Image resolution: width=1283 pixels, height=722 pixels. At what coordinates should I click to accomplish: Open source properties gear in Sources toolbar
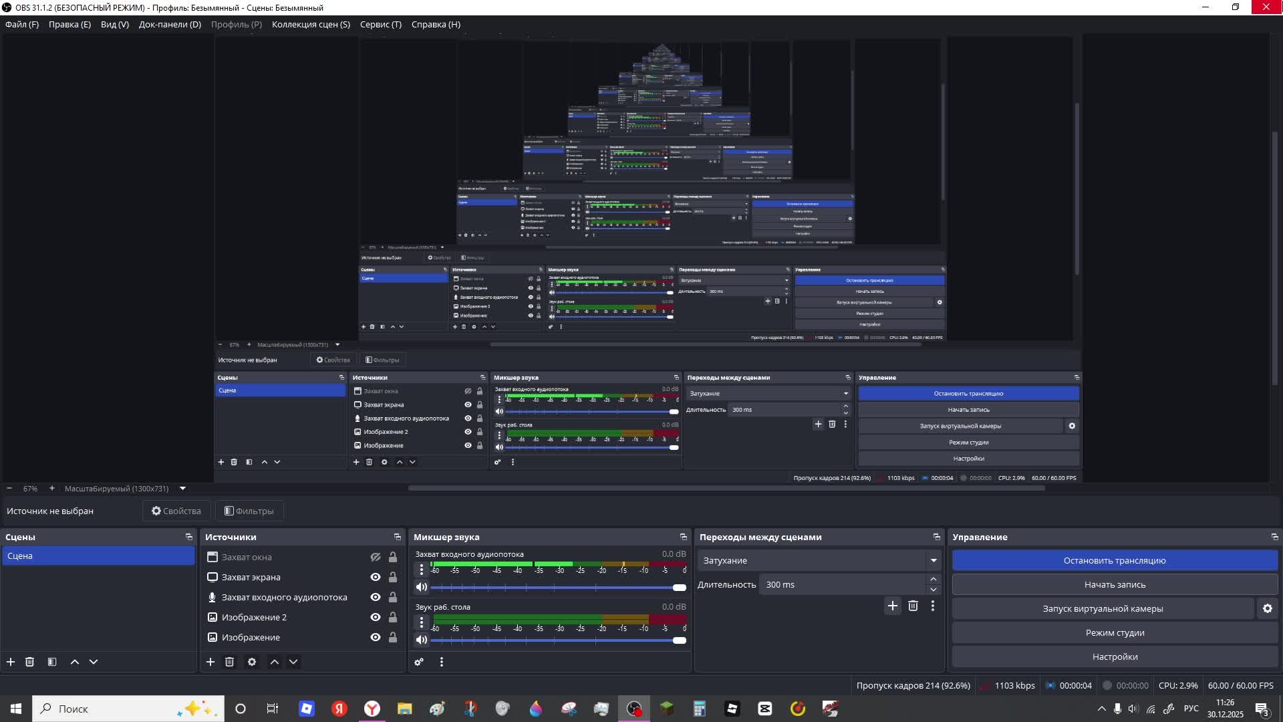(252, 662)
